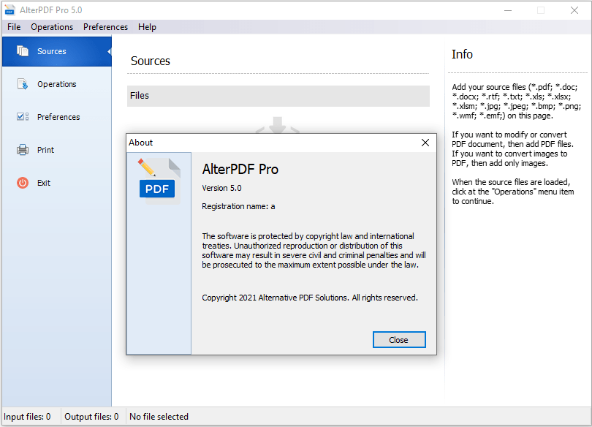This screenshot has width=592, height=427.
Task: Select the Sources sidebar label
Action: point(52,51)
